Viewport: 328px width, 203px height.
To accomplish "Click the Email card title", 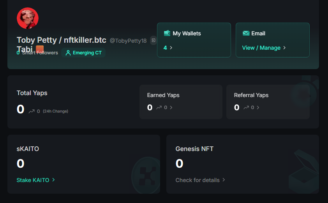I will click(x=258, y=33).
